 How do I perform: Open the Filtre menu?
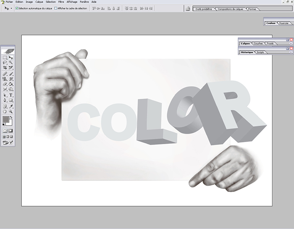coord(61,2)
